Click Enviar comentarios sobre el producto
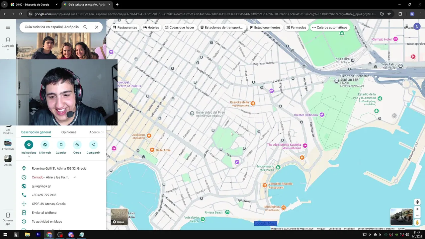This screenshot has height=239, width=425. point(376,229)
